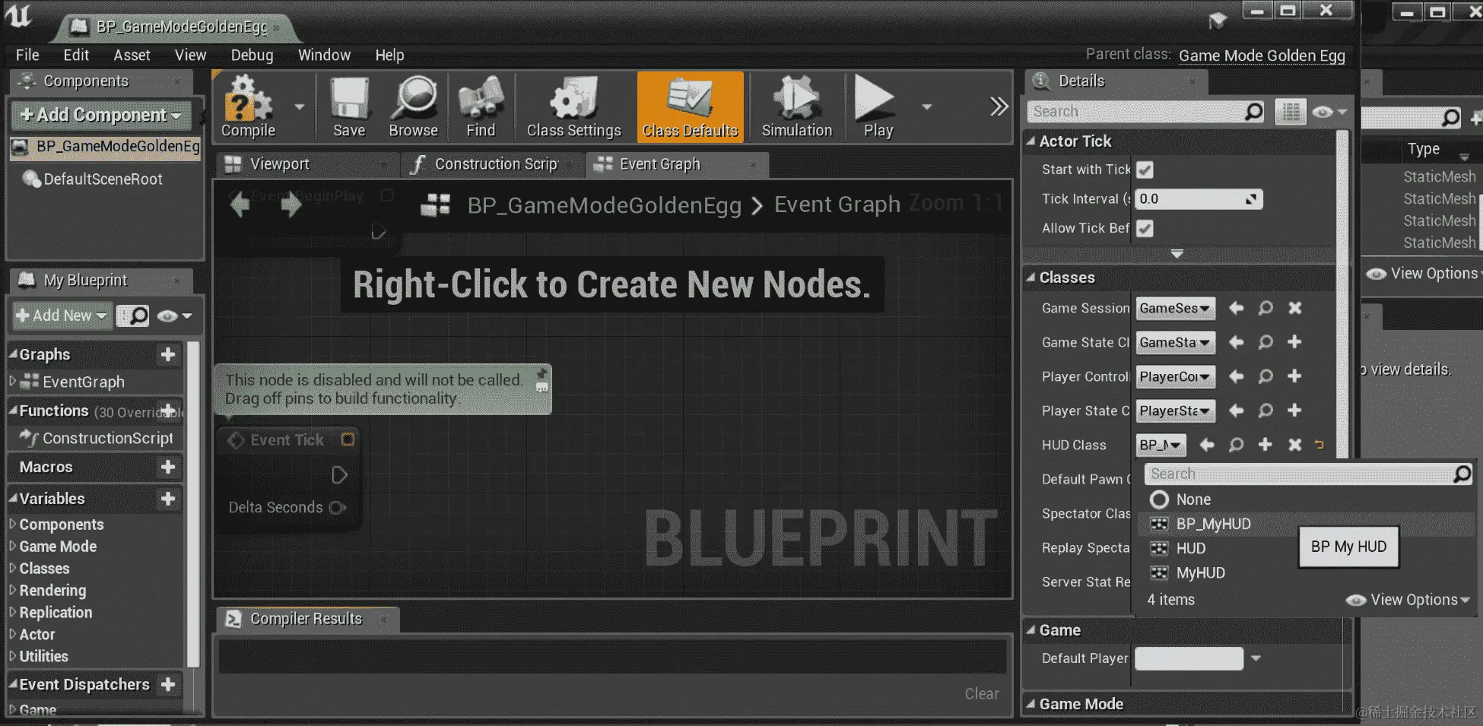
Task: Click the Tick Interval value field
Action: (x=1199, y=199)
